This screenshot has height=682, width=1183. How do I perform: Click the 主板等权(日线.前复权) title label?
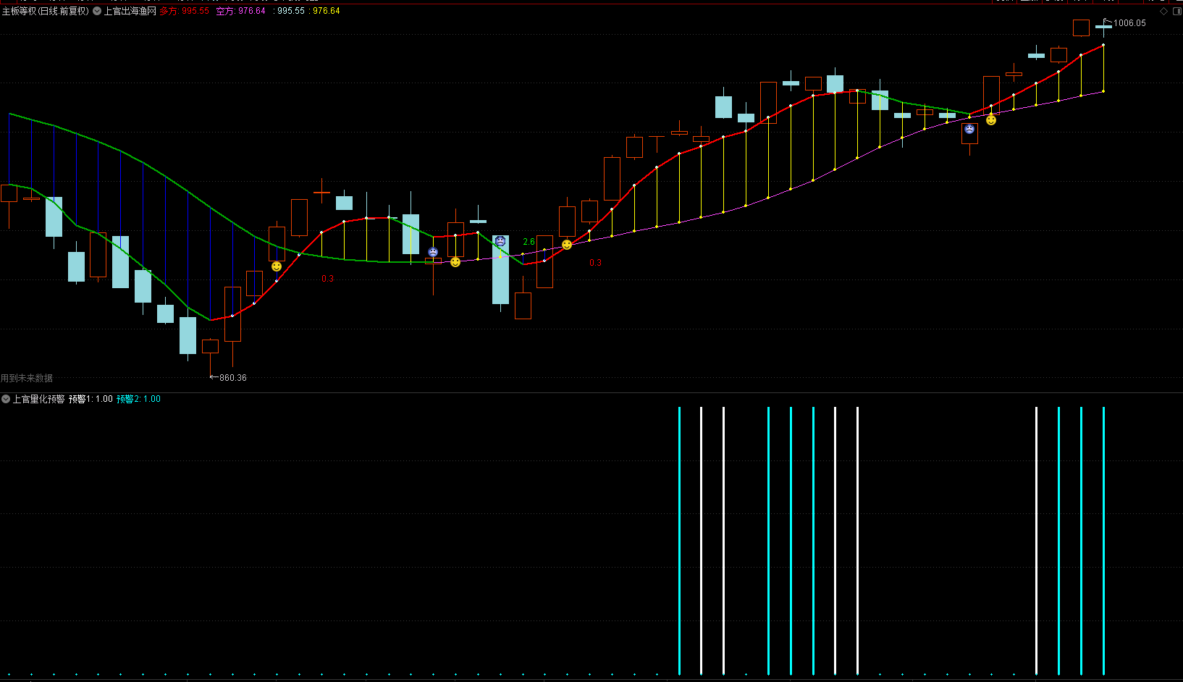(46, 11)
